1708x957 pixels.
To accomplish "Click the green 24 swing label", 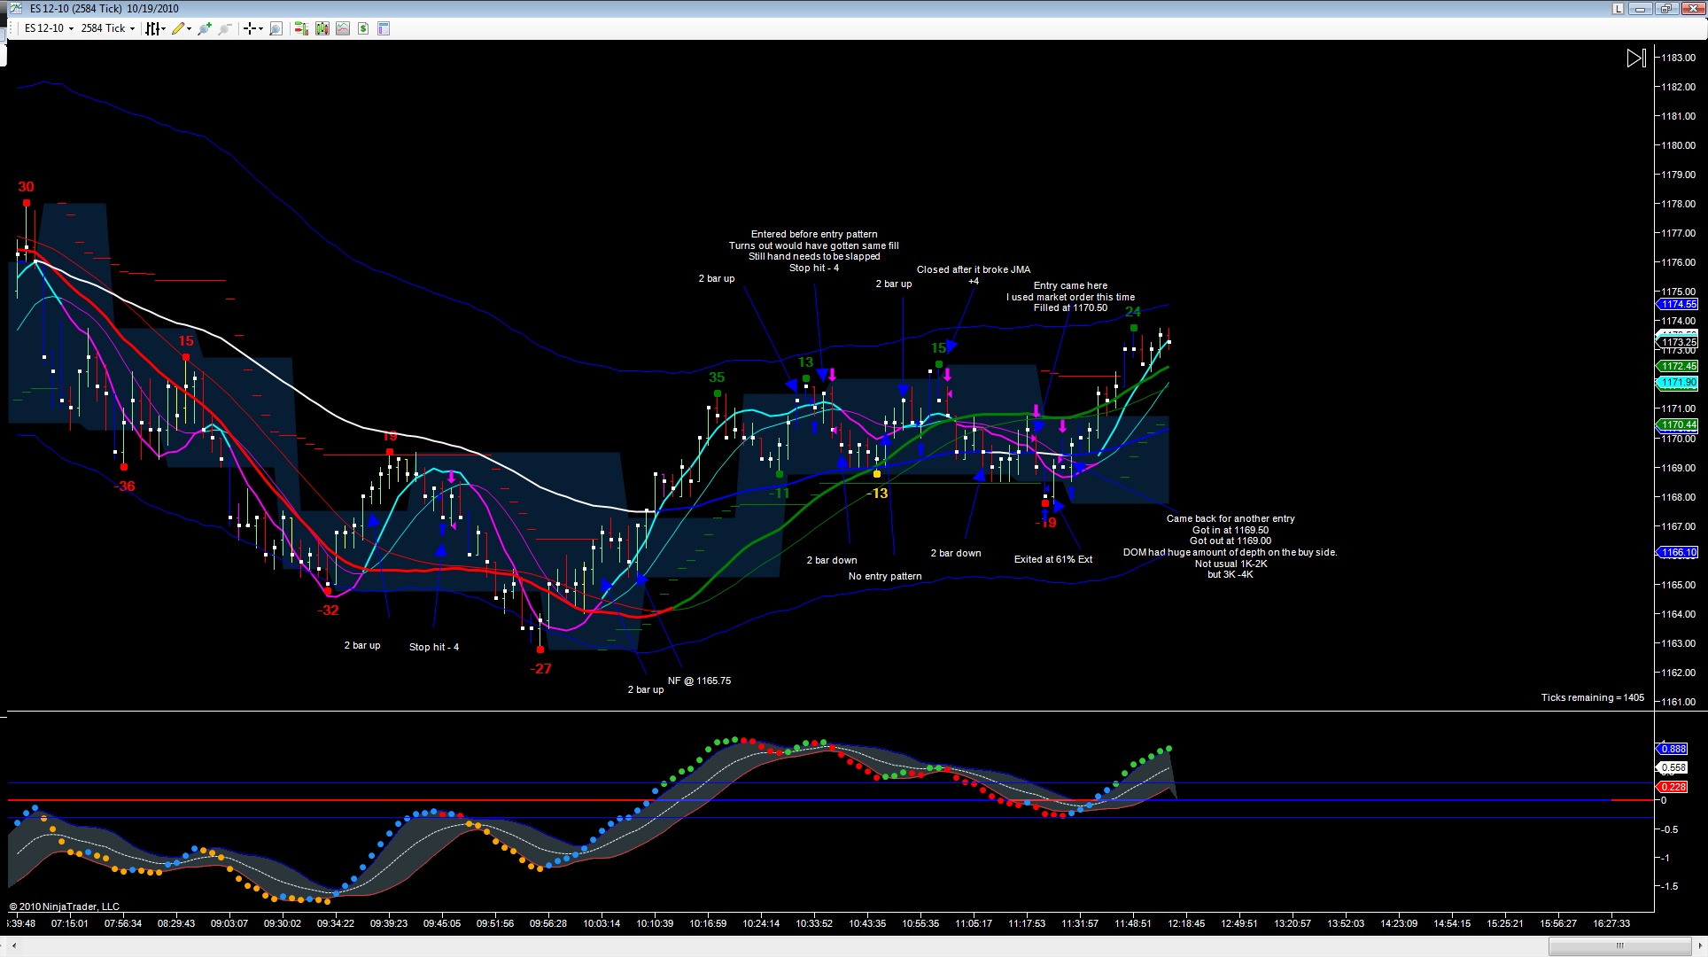I will click(x=1133, y=312).
